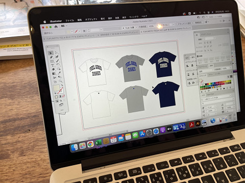Open the blending mode dropdown in Transparency panel
The width and height of the screenshot is (245, 183).
[206, 71]
